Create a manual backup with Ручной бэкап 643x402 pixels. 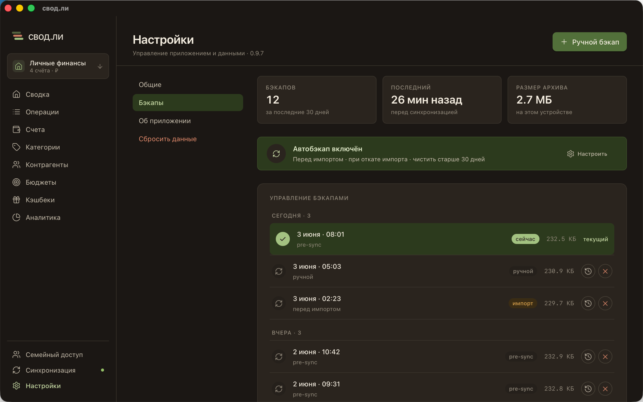(x=589, y=42)
